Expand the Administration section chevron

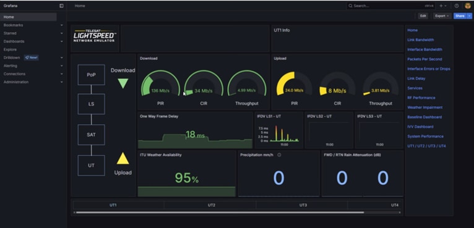click(x=62, y=82)
